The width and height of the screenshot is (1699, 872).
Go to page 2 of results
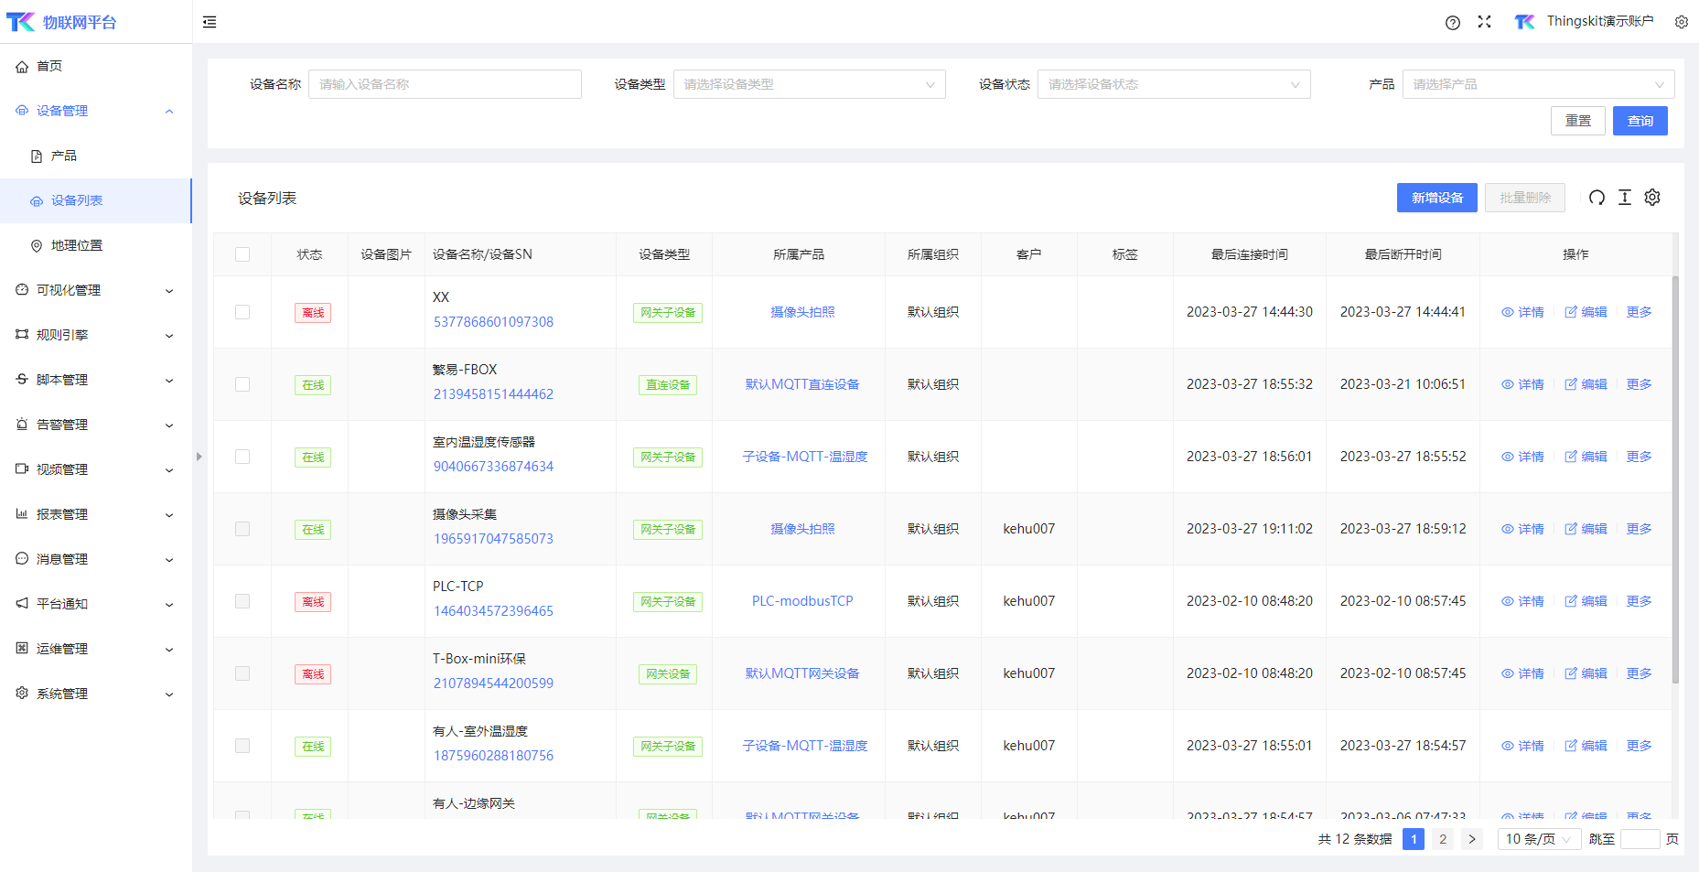pyautogui.click(x=1443, y=839)
